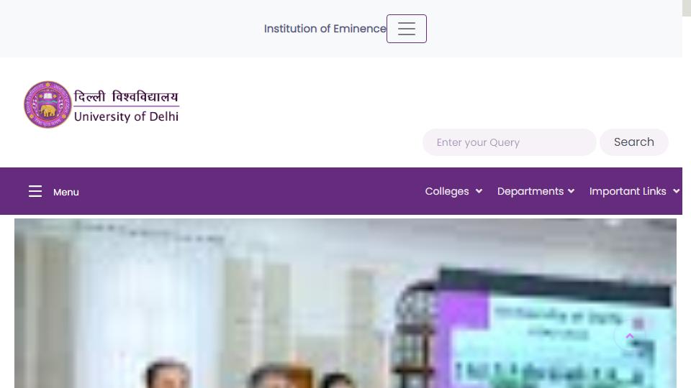Open the banner slideshow image
The height and width of the screenshot is (388, 691).
[x=345, y=303]
